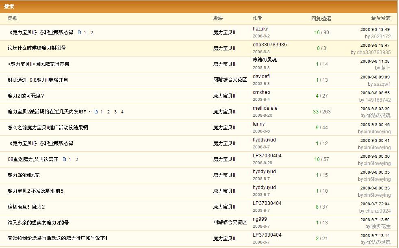Go to page 4 of 魔力宝贝2激活码 thread
Screen dimensions: 399x248
coord(122,112)
